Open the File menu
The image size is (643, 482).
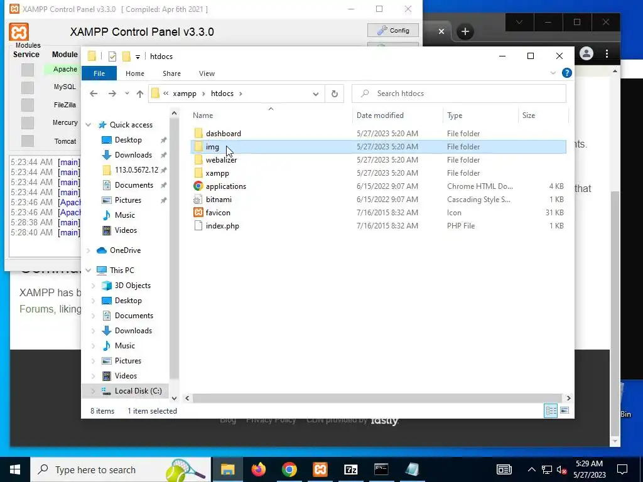click(99, 73)
